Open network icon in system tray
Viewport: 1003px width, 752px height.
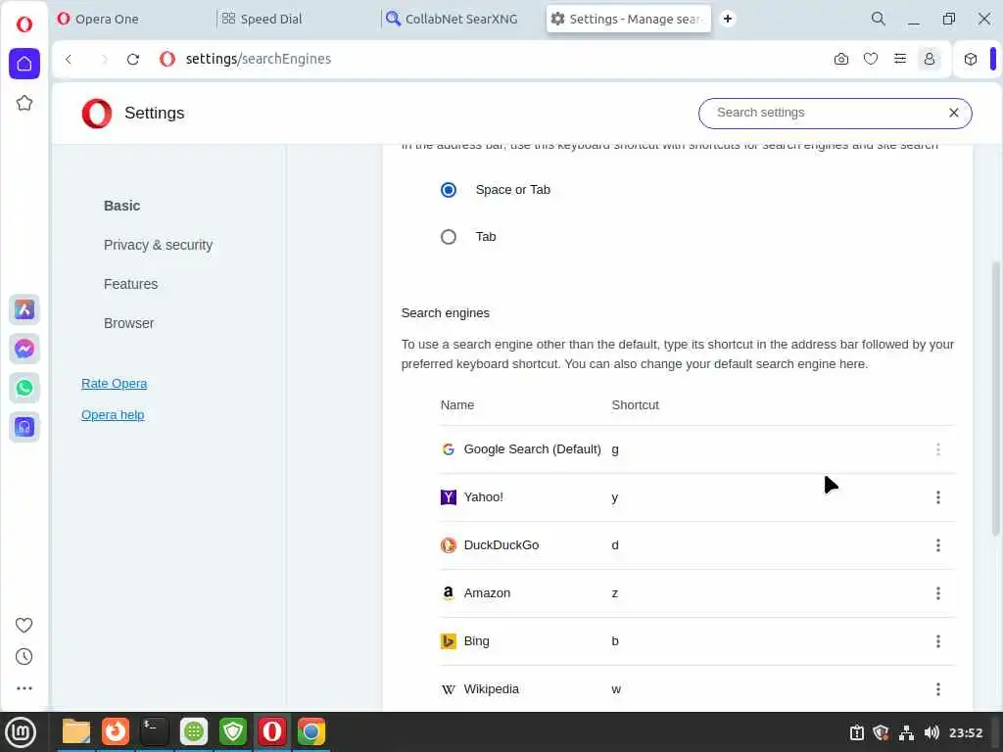pyautogui.click(x=906, y=732)
